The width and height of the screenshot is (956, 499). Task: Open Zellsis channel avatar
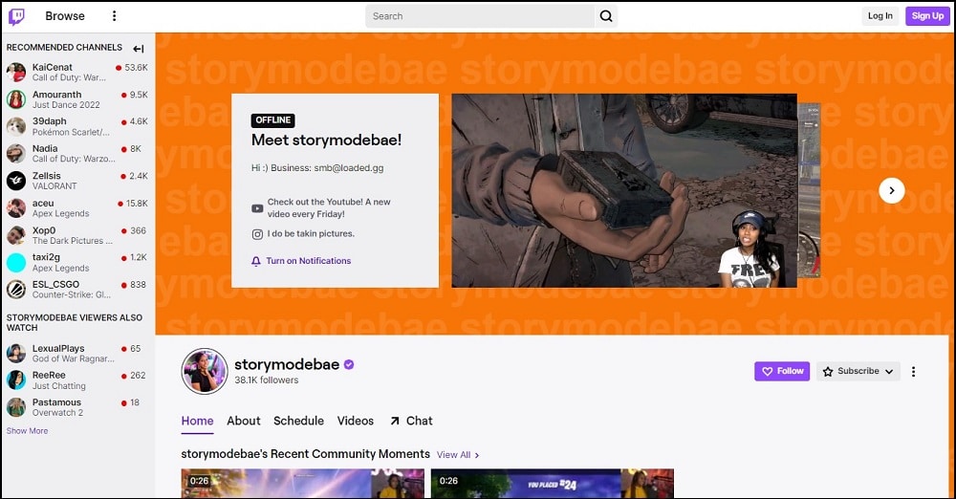click(16, 181)
